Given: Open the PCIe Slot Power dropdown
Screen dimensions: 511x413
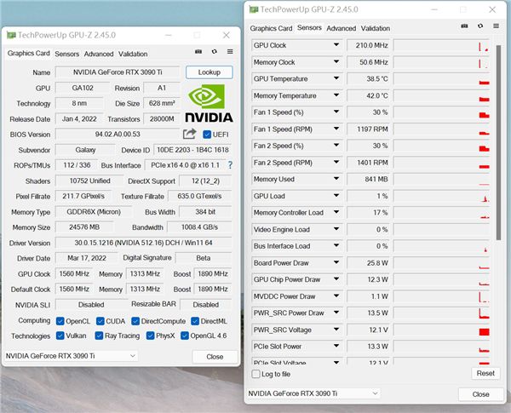Looking at the screenshot, I should pyautogui.click(x=336, y=347).
